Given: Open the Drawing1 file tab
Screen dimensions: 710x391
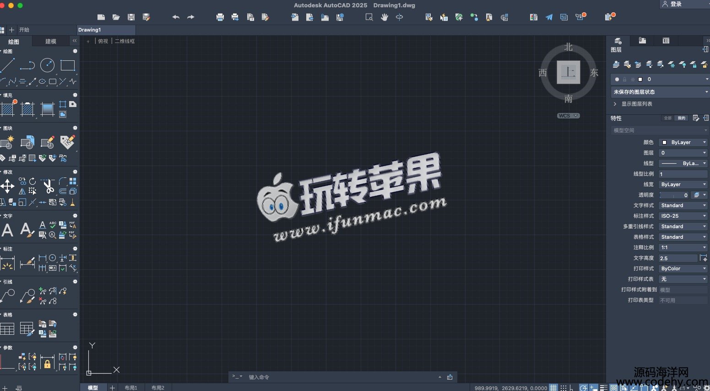Looking at the screenshot, I should point(106,30).
